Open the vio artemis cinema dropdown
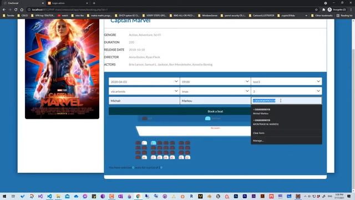Screen dimensions: 355x200 [x=144, y=91]
